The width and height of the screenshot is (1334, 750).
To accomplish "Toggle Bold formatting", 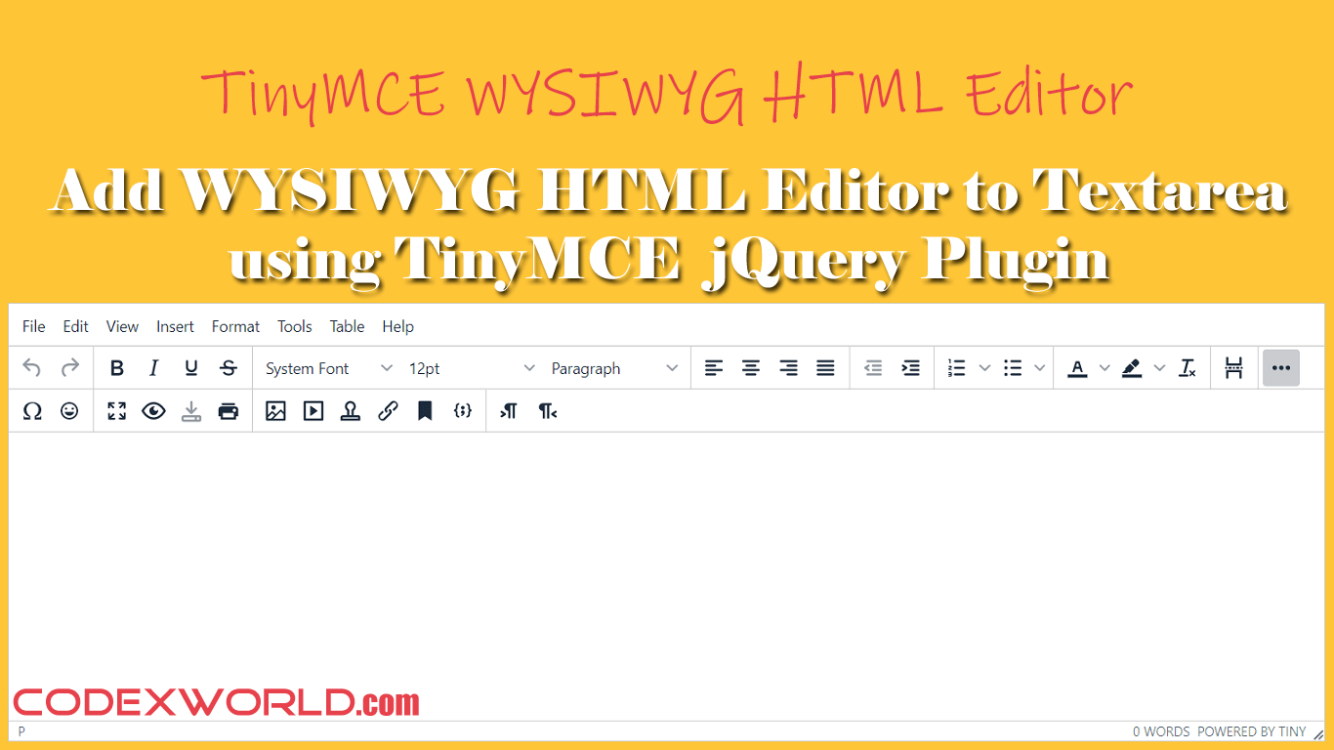I will [116, 367].
